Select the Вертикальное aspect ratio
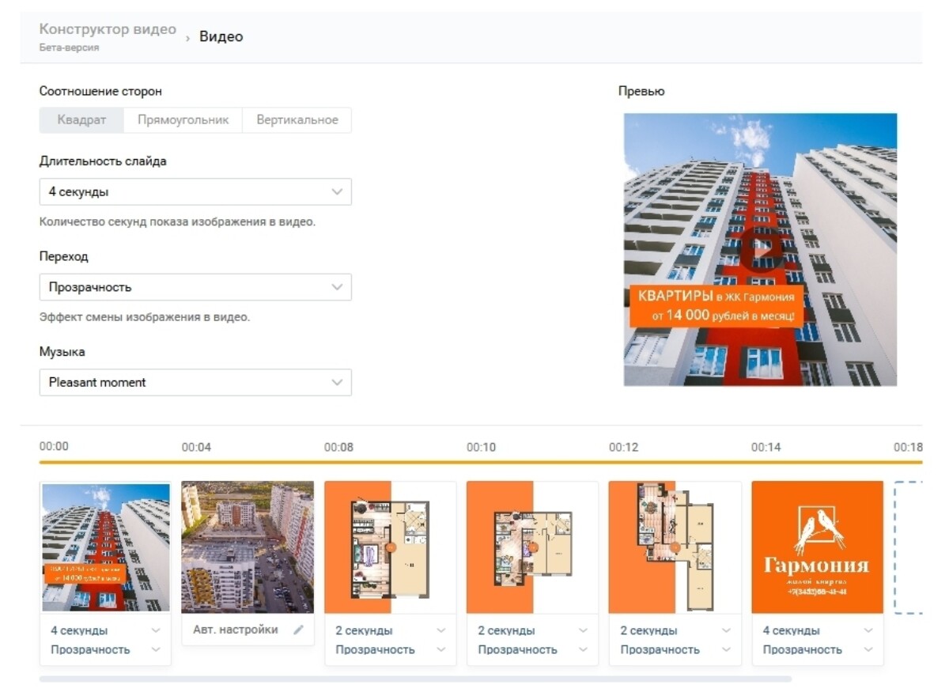949x696 pixels. 297,120
